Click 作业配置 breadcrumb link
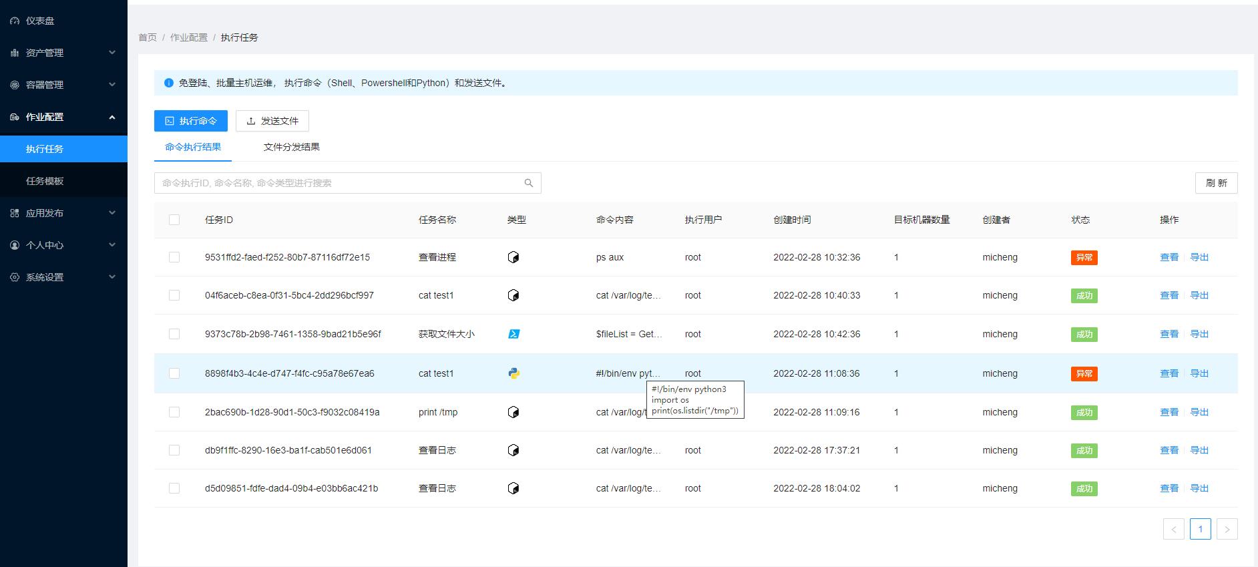 (x=189, y=37)
